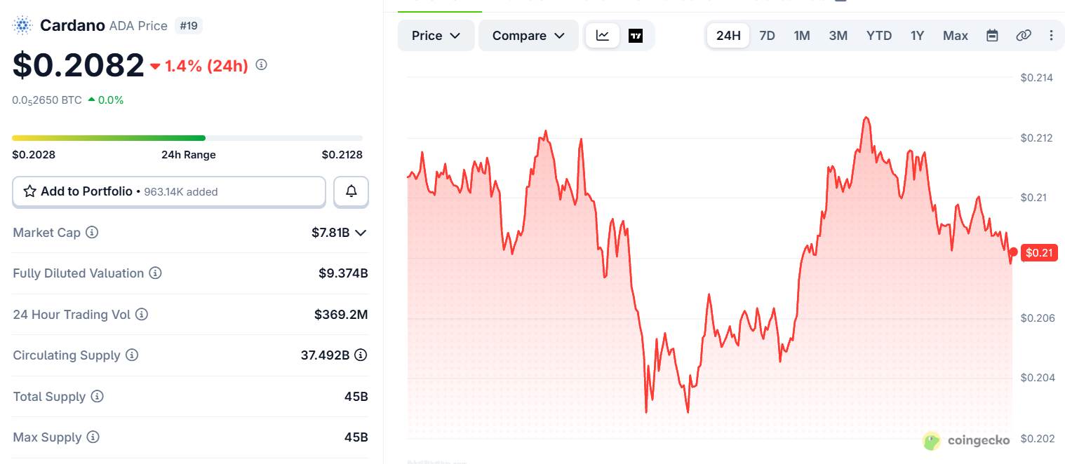Select the 7D time range tab
Viewport: 1065px width, 464px height.
pos(768,36)
